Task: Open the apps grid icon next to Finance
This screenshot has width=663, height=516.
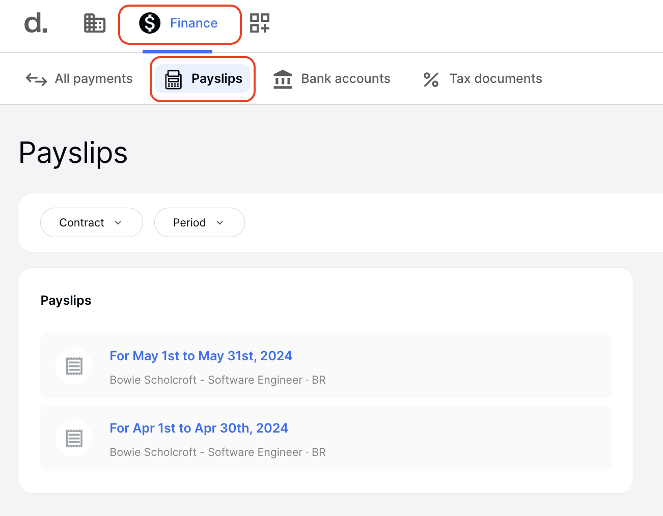Action: click(259, 23)
